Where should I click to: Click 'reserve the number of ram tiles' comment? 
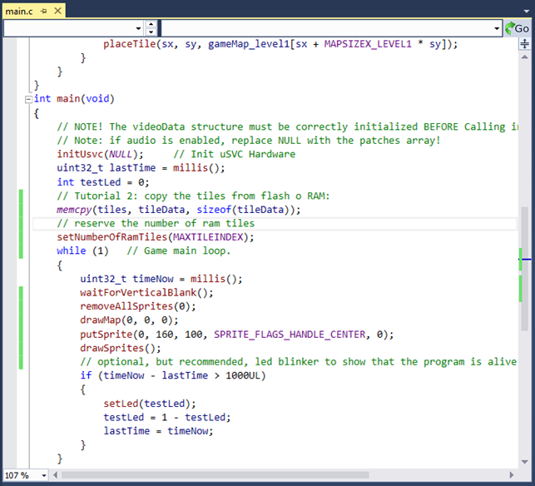156,223
